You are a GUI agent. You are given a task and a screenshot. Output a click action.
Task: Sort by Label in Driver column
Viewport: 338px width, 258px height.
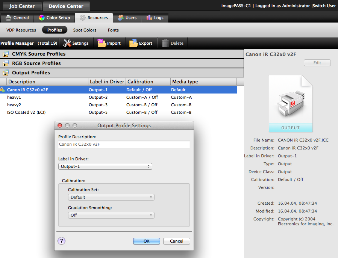click(x=107, y=81)
